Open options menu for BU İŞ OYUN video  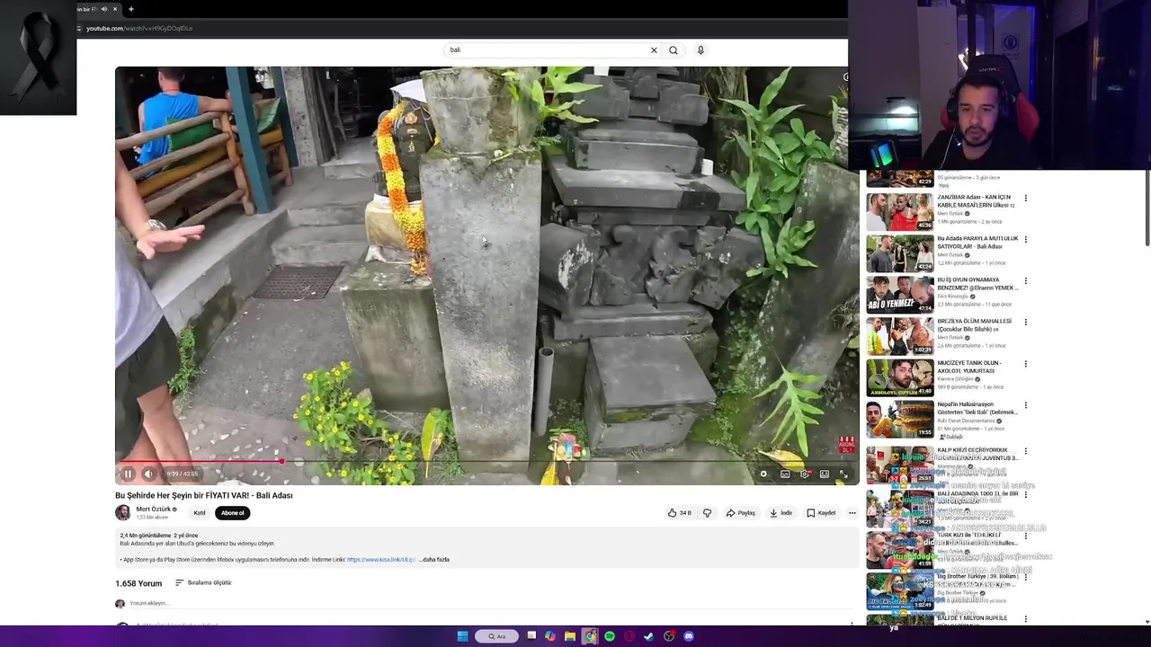(1025, 281)
